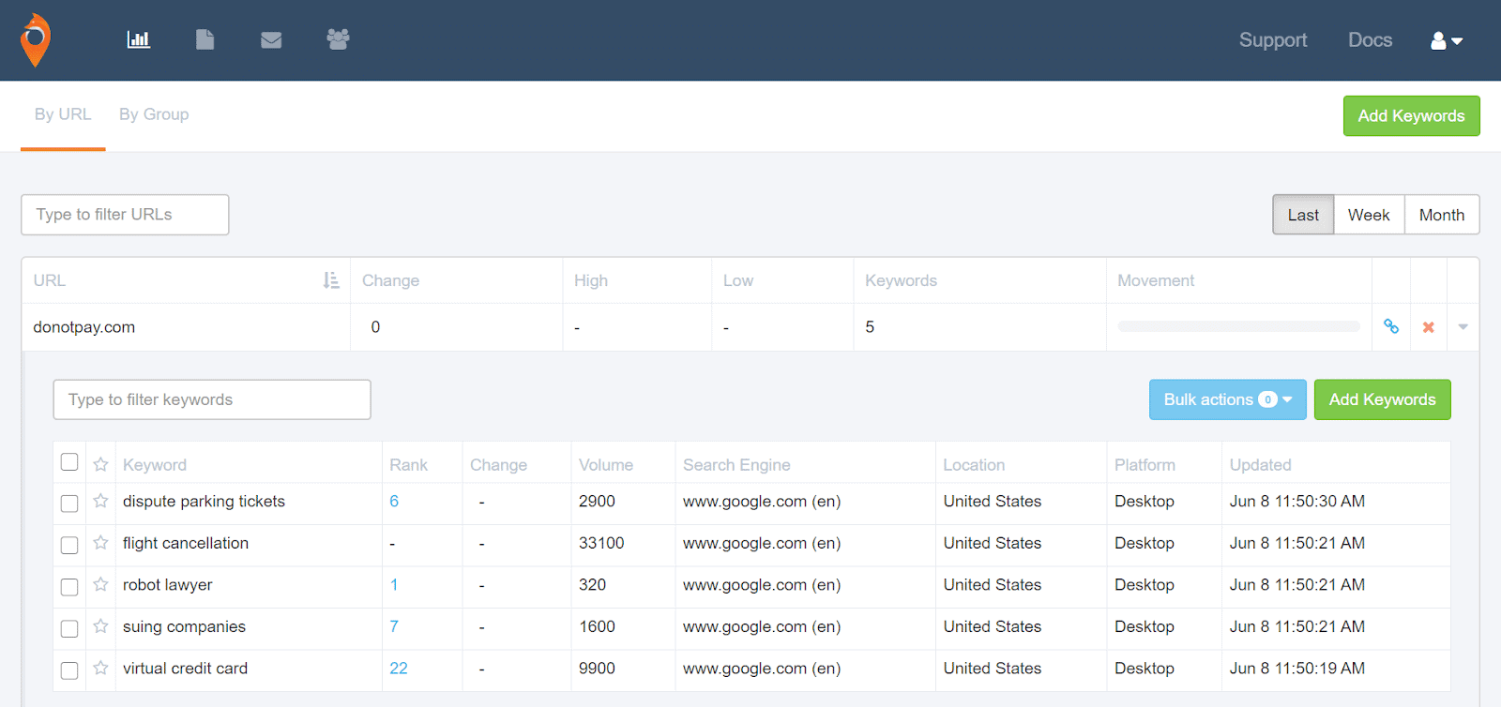The image size is (1501, 707).
Task: Open the Support link
Action: (x=1273, y=40)
